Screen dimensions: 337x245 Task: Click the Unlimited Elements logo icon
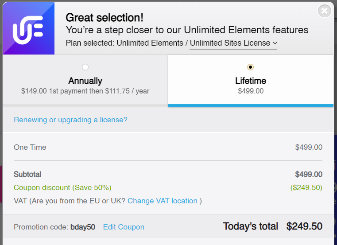tap(28, 29)
